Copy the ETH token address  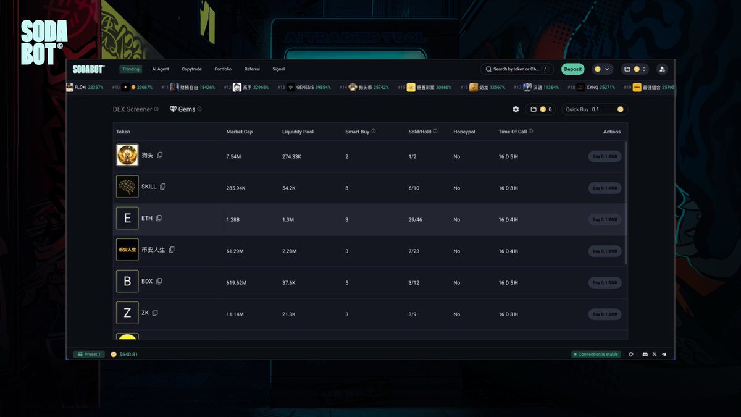tap(159, 218)
